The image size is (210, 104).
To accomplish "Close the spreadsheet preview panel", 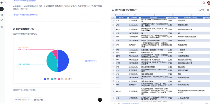I will 208,10.
